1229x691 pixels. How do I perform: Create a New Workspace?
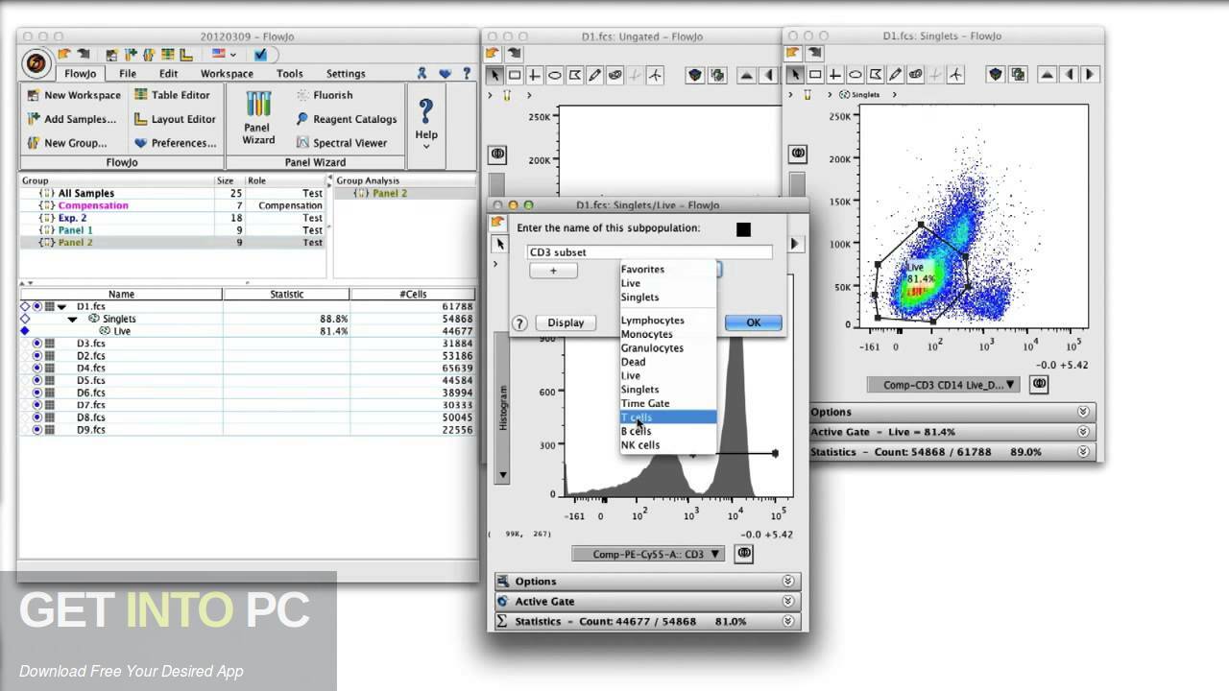(74, 95)
